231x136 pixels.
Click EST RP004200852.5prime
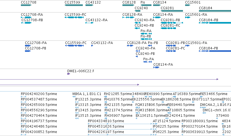(x=24, y=135)
